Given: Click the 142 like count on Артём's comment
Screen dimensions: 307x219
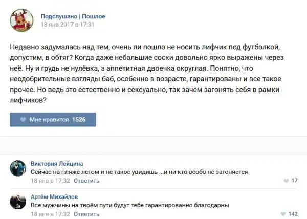Looking at the screenshot, I should 293,214.
